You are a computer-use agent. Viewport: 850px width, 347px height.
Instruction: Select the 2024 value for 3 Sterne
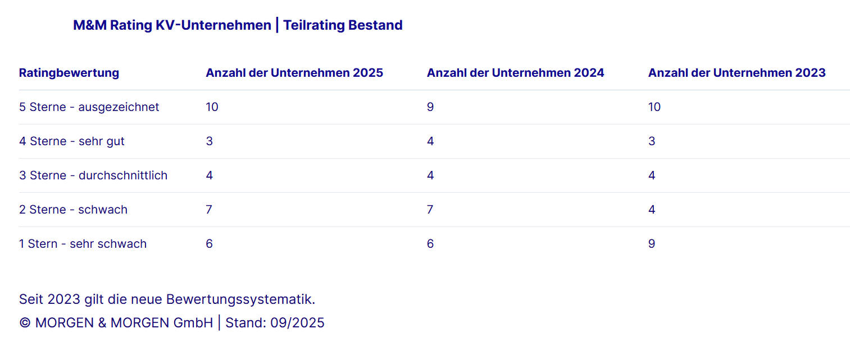point(430,175)
